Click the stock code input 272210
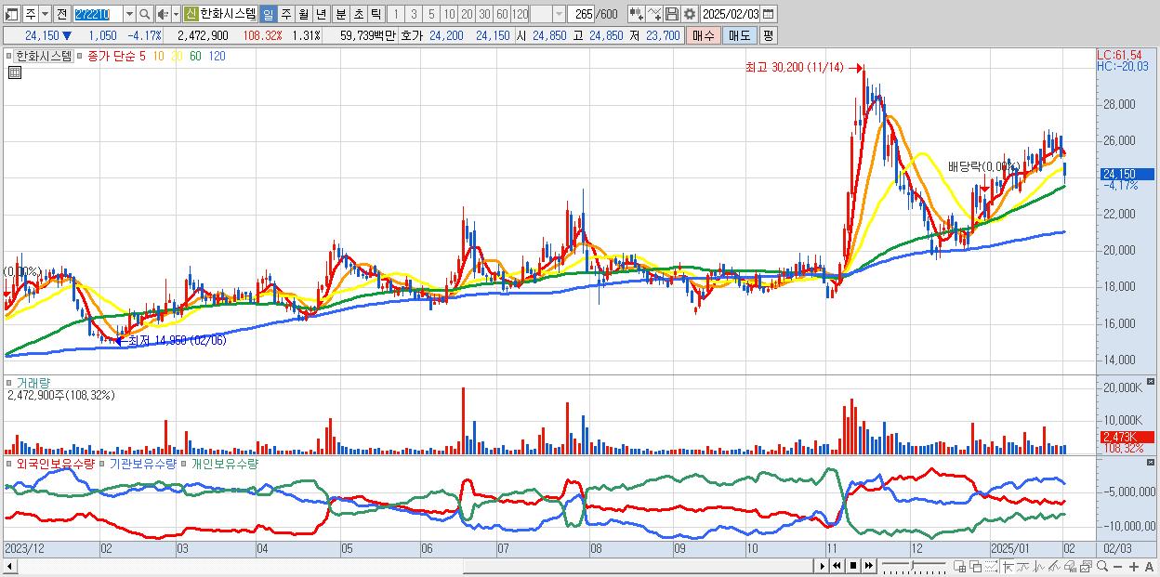The image size is (1160, 577). [x=97, y=14]
